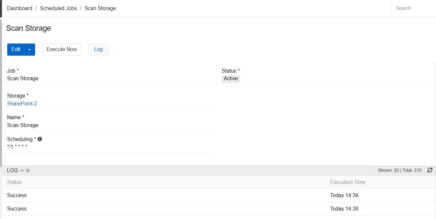Click the Status column header

[14, 182]
